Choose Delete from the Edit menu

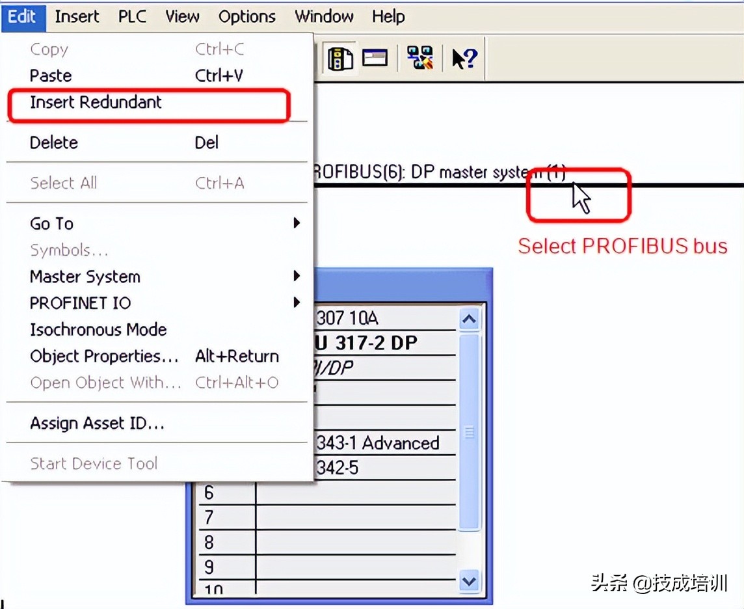click(x=157, y=142)
